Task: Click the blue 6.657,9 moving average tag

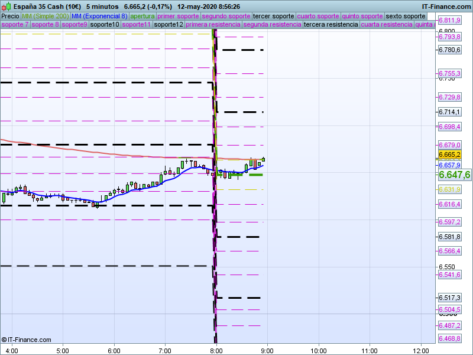Action: point(450,165)
